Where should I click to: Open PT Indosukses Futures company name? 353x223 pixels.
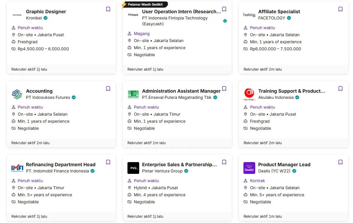tap(48, 97)
